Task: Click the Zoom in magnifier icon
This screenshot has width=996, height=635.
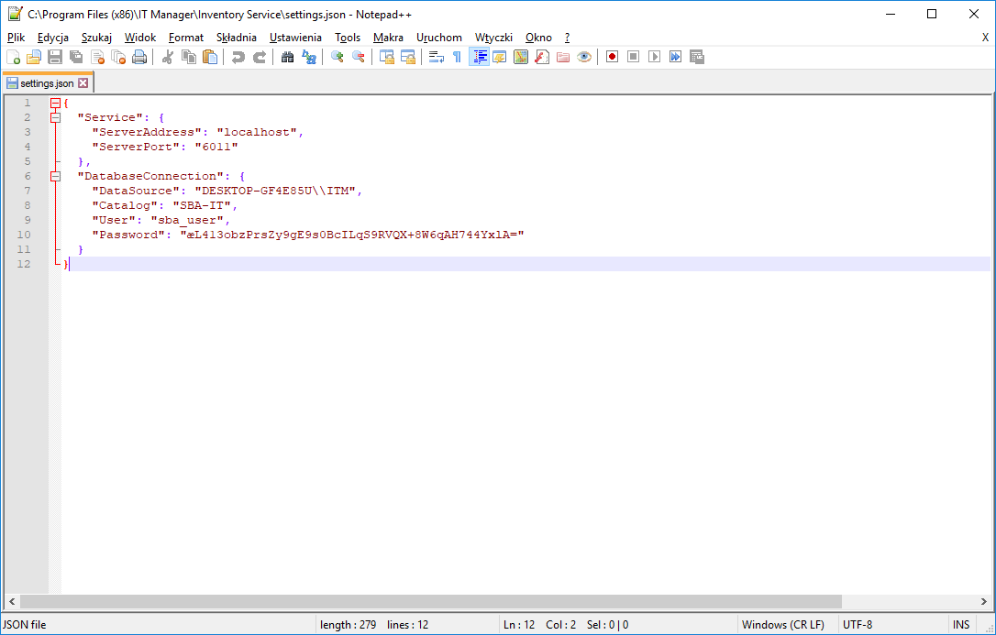Action: coord(338,57)
